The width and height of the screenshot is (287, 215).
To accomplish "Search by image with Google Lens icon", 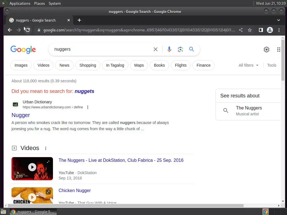I will (x=180, y=49).
